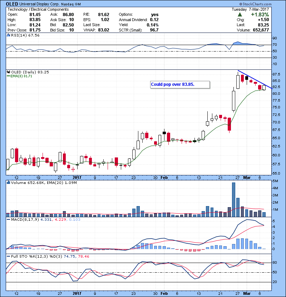Click the MACD histogram value 0.103
This screenshot has width=286, height=297.
pos(75,220)
